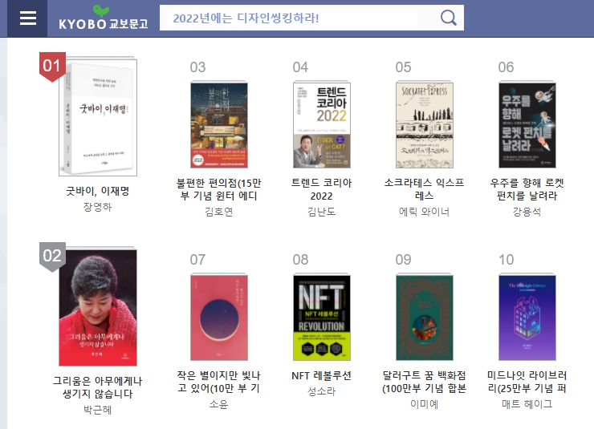Viewport: 594px width, 429px height.
Task: Click title link 소크라테스 익스프레스
Action: tap(425, 189)
